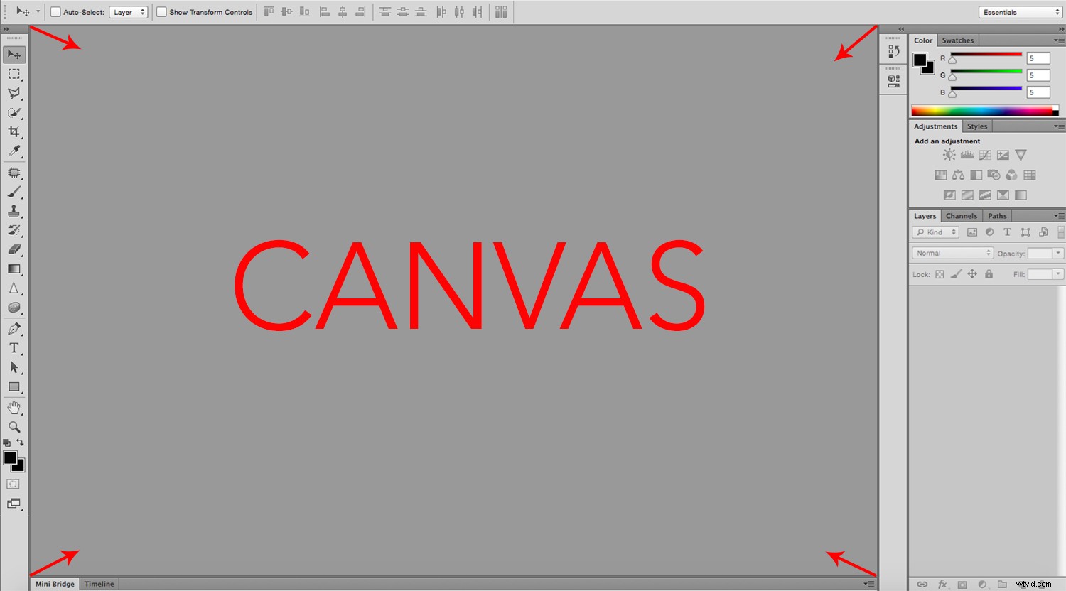
Task: Click the R red color slider
Action: tap(986, 55)
